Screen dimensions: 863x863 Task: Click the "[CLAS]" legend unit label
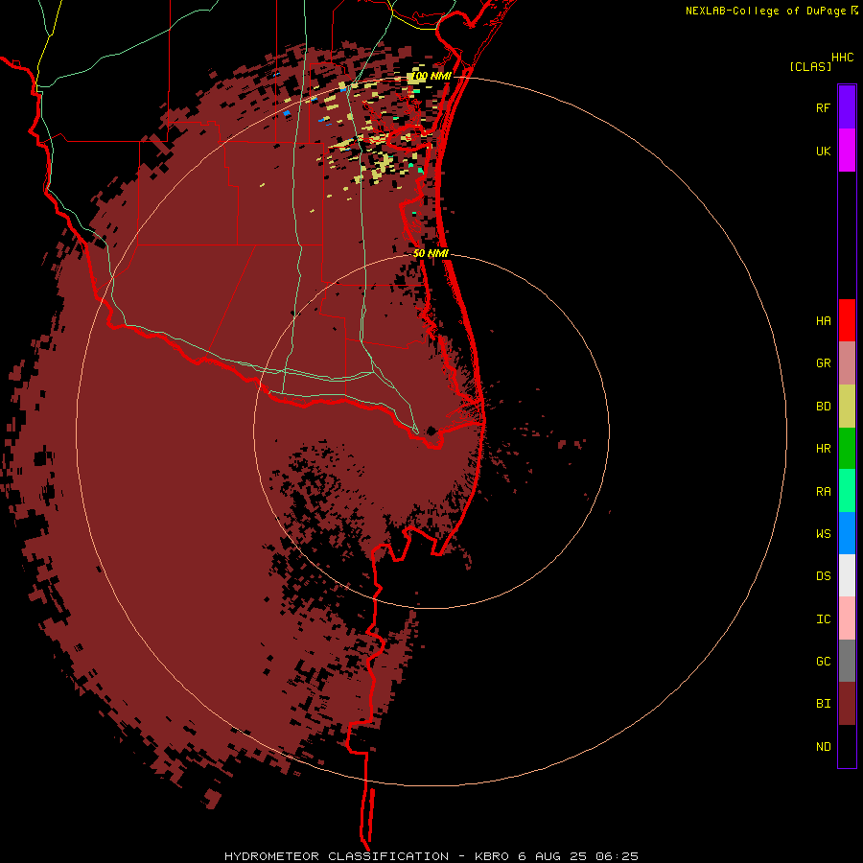click(x=810, y=66)
